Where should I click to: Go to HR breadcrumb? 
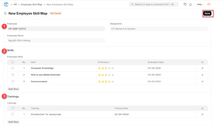15,4
